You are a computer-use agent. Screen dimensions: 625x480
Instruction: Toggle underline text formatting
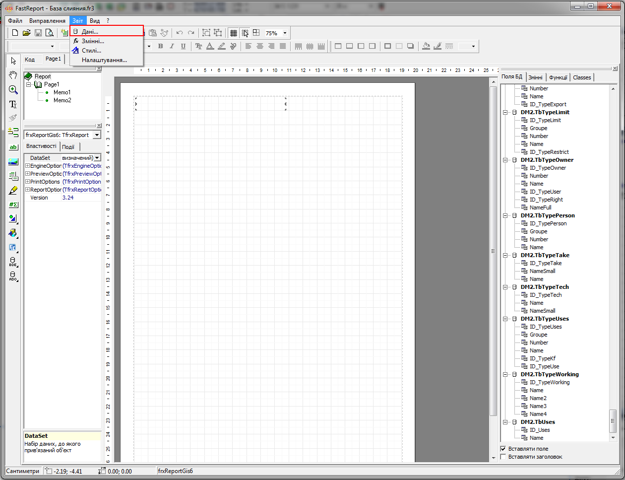click(x=183, y=46)
